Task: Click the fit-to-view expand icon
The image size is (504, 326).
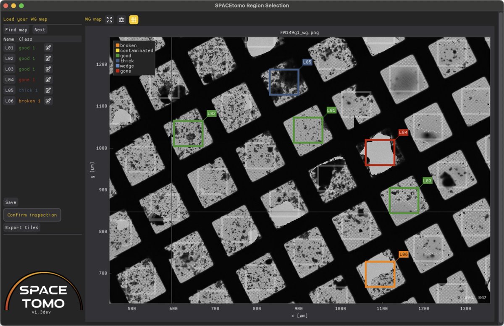Action: pos(110,20)
